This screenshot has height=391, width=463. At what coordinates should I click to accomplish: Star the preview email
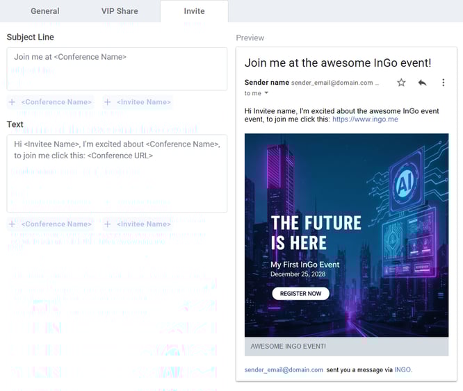pos(401,83)
